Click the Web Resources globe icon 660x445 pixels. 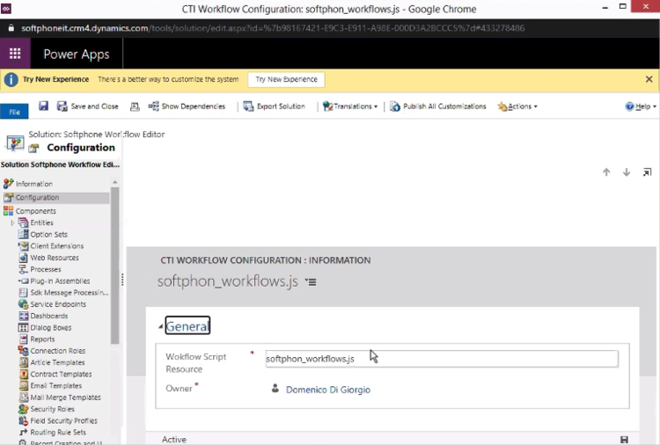pyautogui.click(x=23, y=258)
